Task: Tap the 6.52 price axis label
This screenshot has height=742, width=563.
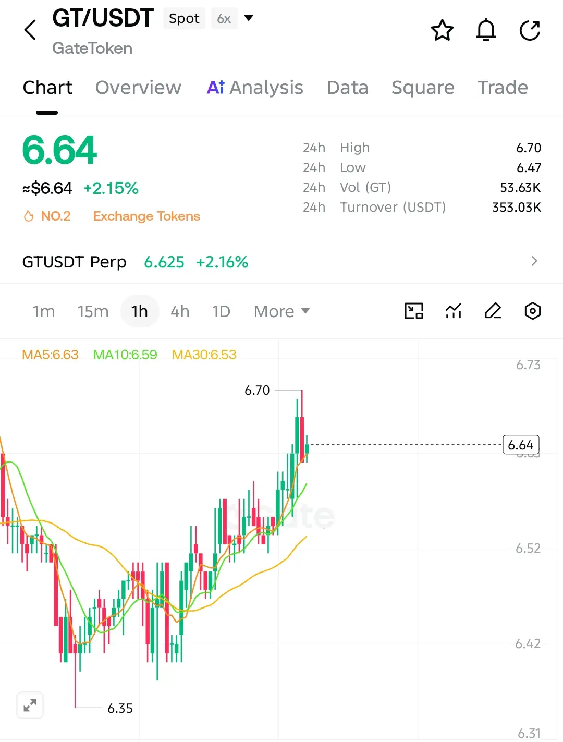Action: click(x=528, y=548)
